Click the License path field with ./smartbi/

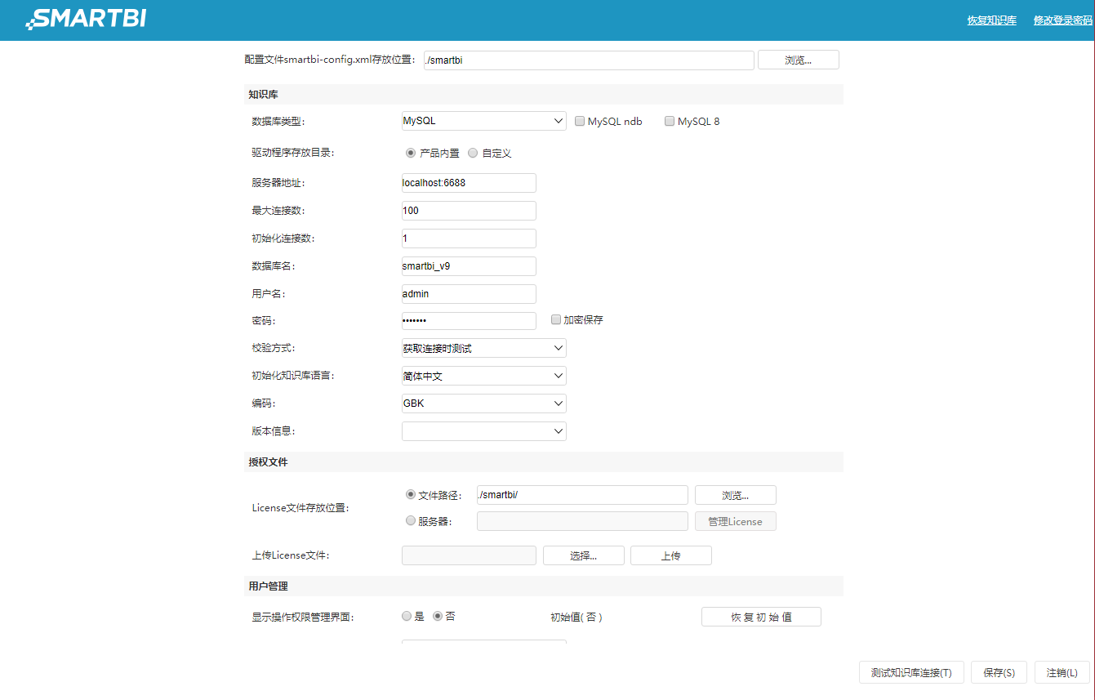tap(582, 495)
